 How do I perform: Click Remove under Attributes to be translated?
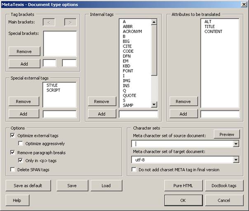[183, 101]
